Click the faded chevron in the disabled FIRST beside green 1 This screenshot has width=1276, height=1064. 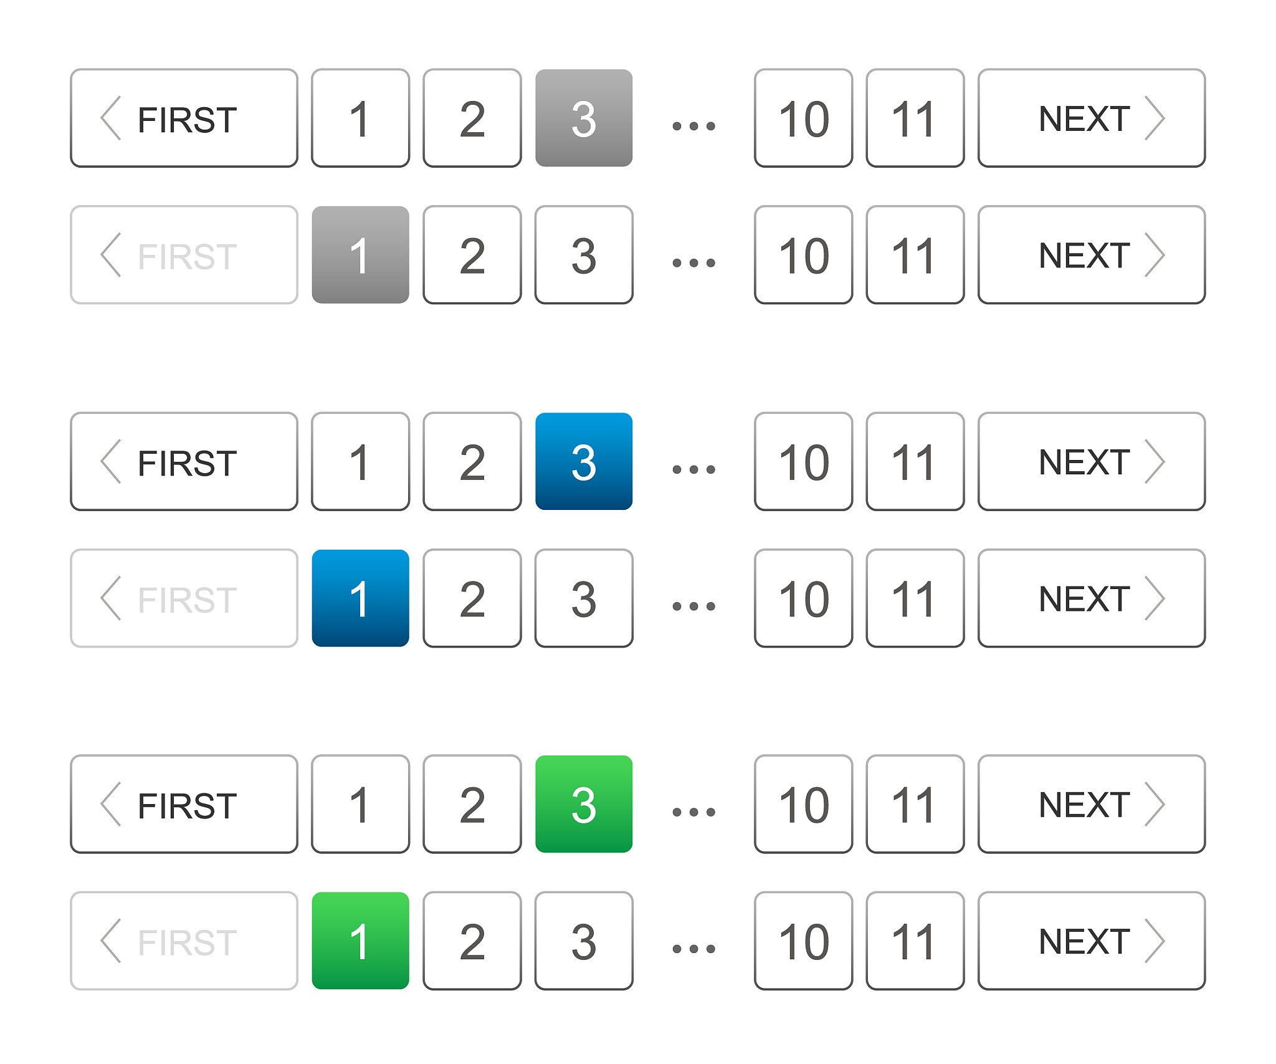(x=111, y=941)
